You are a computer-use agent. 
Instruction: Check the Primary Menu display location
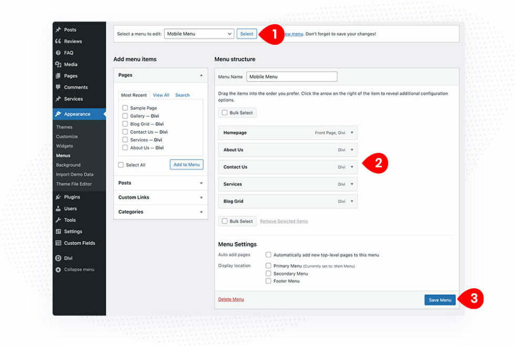pos(268,265)
